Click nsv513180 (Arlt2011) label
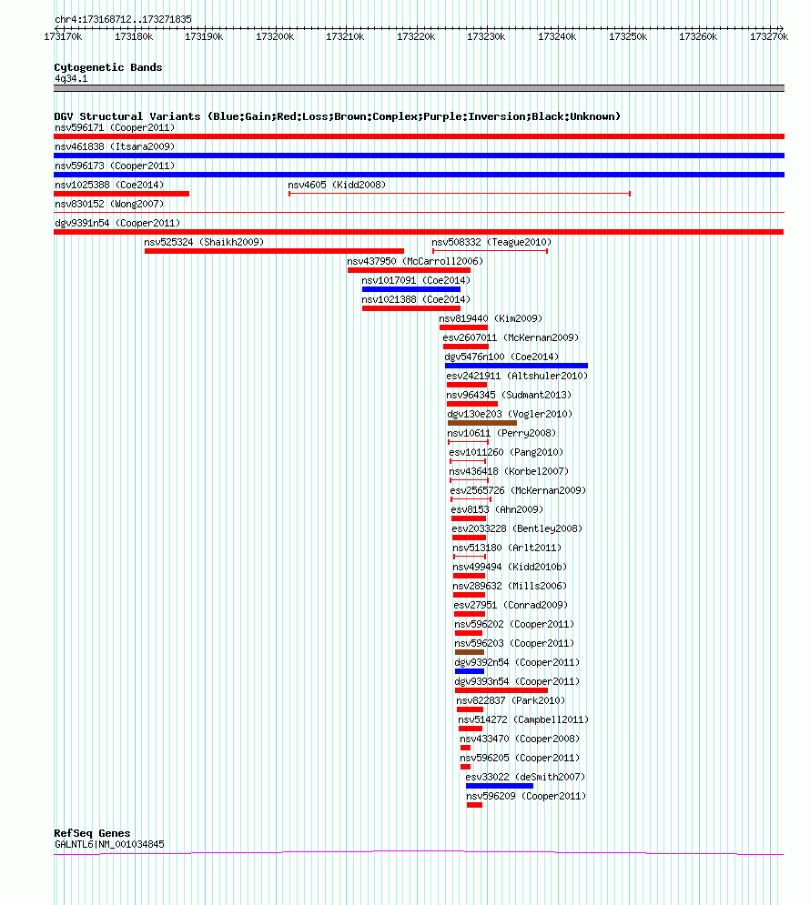 pyautogui.click(x=507, y=547)
